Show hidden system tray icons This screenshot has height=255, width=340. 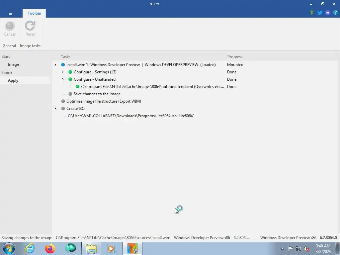pos(282,249)
